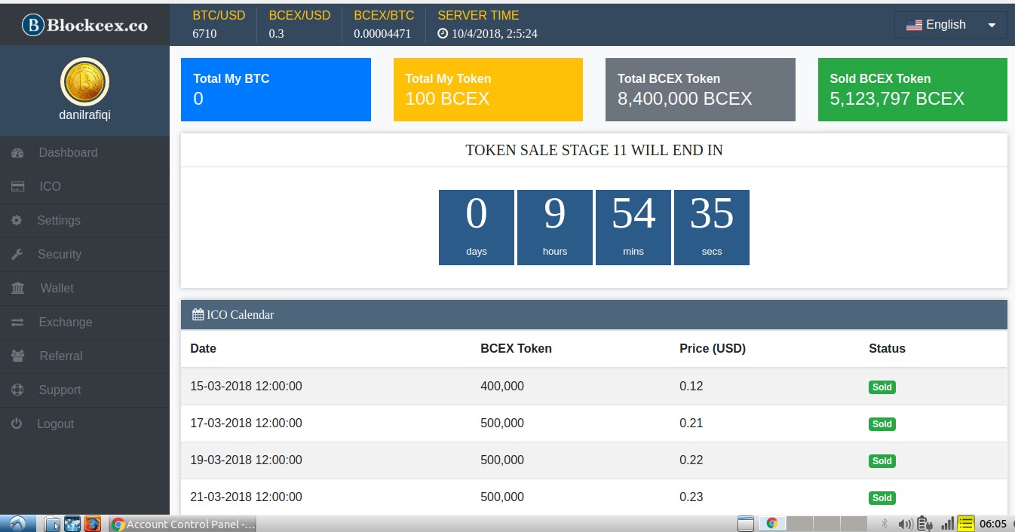Image resolution: width=1015 pixels, height=532 pixels.
Task: Click the Logout power icon
Action: point(17,424)
